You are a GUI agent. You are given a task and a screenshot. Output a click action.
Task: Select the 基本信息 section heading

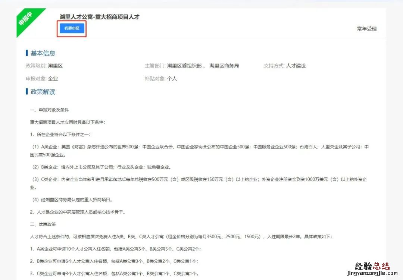43,53
